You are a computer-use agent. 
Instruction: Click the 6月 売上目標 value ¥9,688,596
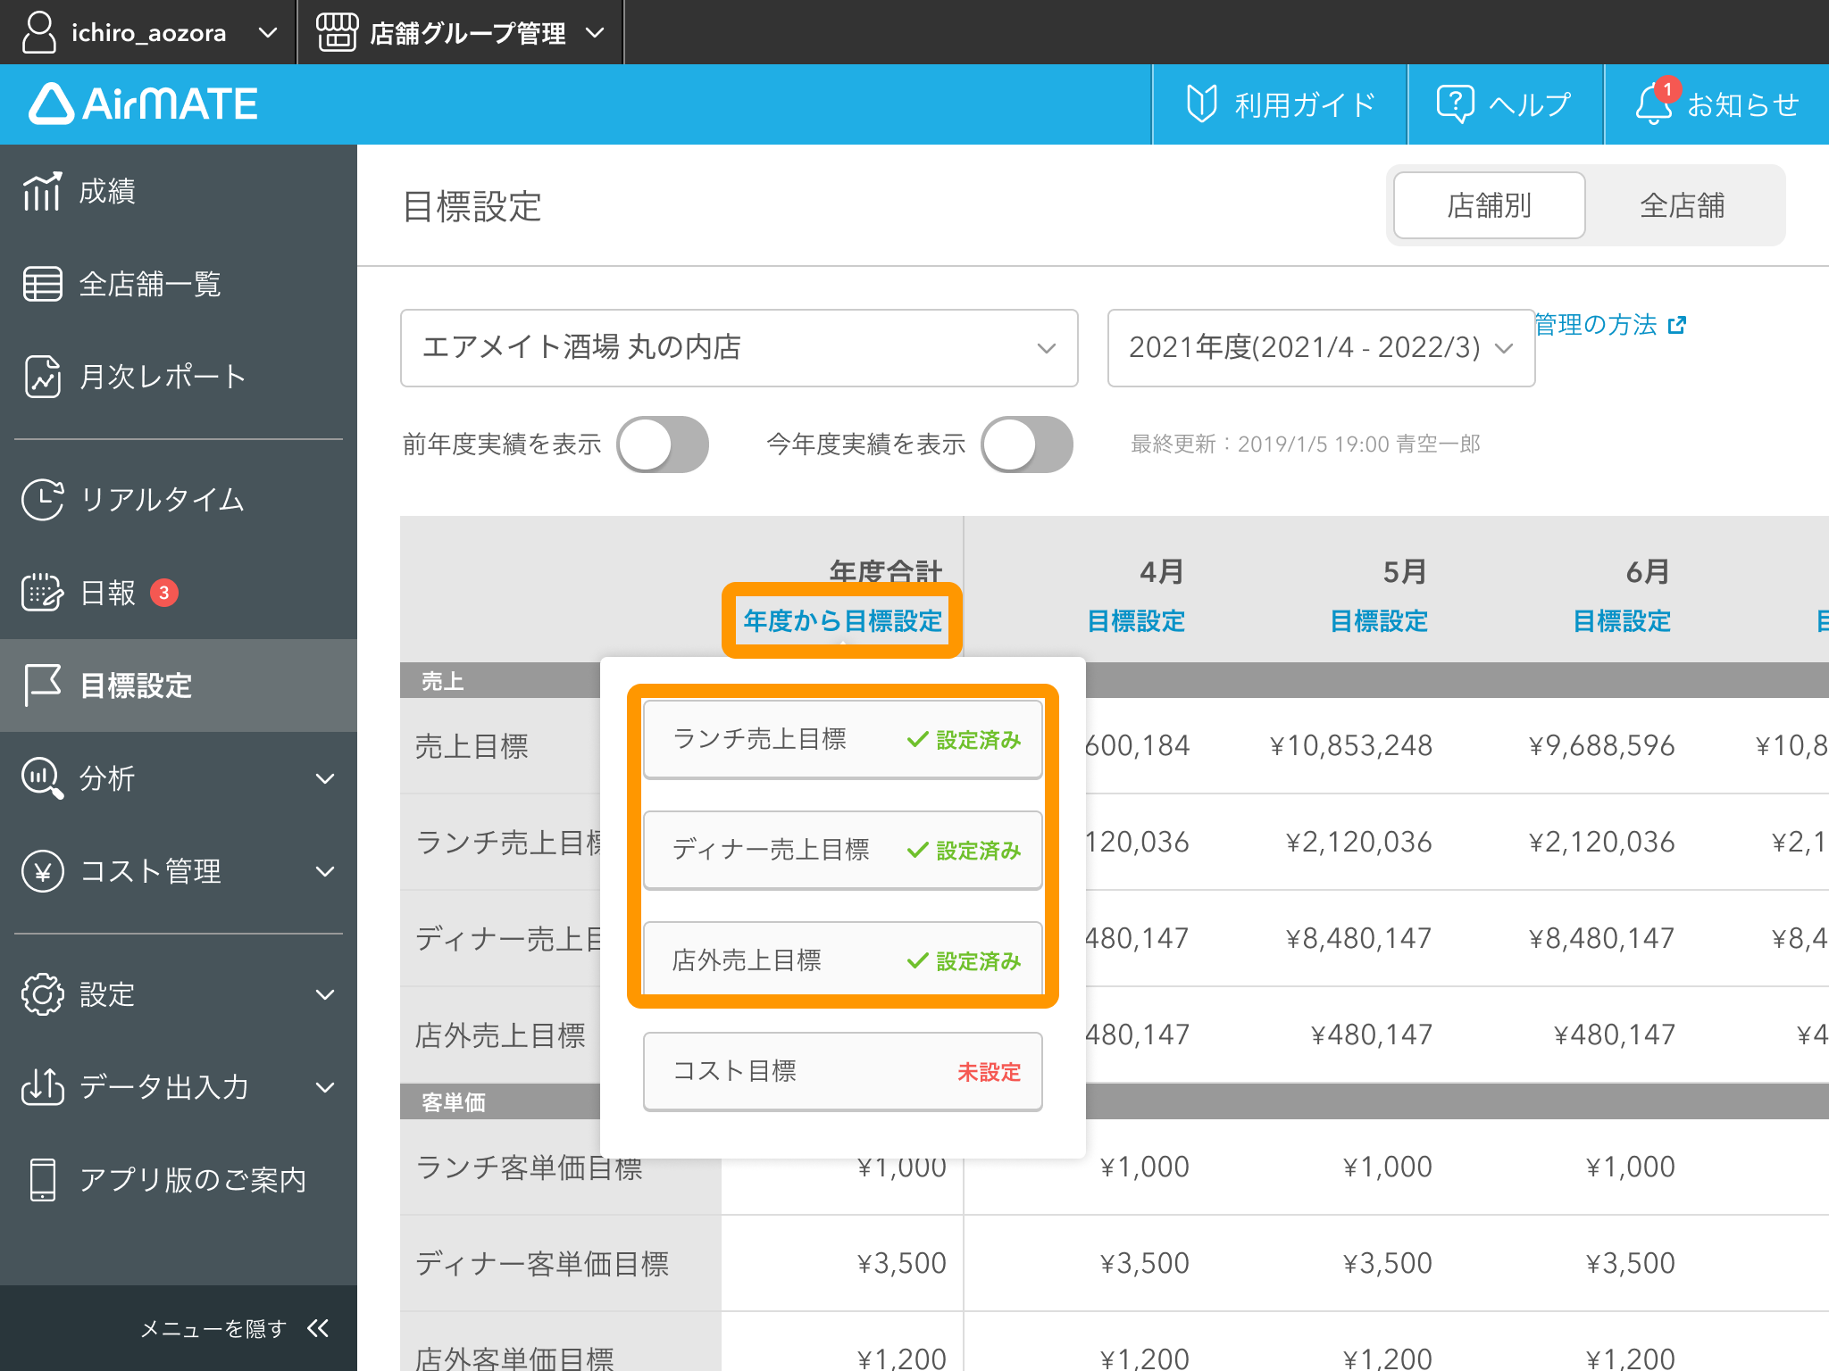pos(1602,745)
